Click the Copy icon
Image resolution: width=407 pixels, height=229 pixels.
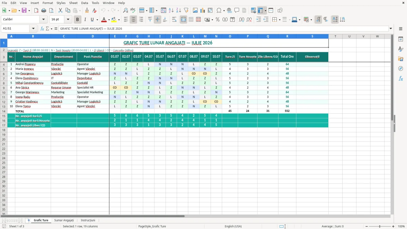coord(68,11)
